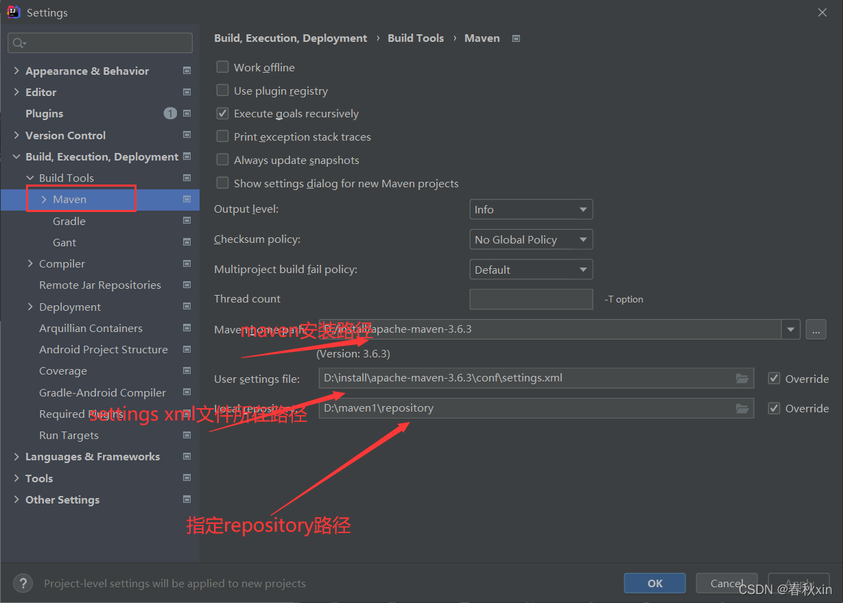The height and width of the screenshot is (603, 843).
Task: Click project-level icon beside Other Settings
Action: tap(187, 499)
